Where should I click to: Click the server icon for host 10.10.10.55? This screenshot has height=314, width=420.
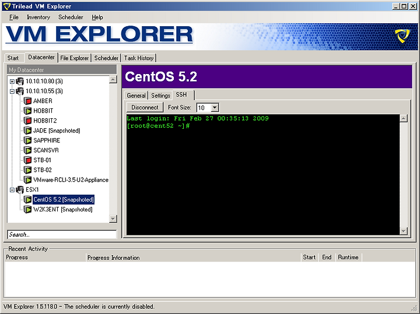tap(20, 91)
